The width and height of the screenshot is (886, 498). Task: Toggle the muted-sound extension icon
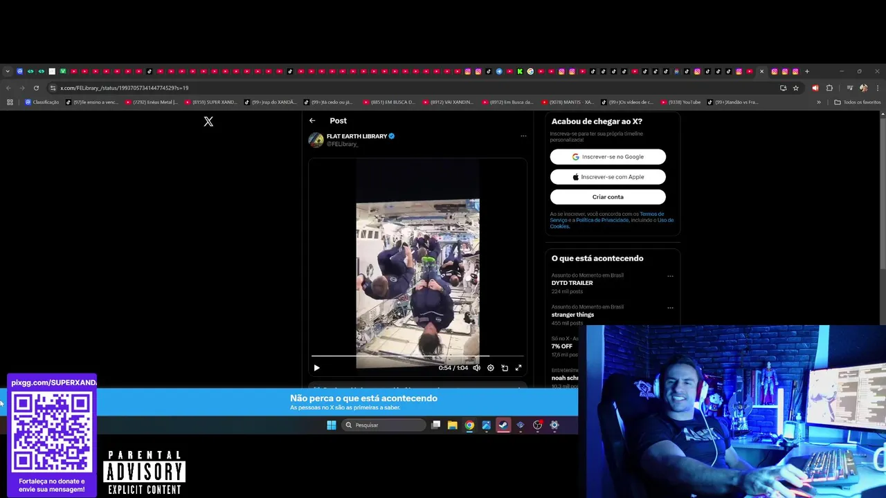point(815,88)
